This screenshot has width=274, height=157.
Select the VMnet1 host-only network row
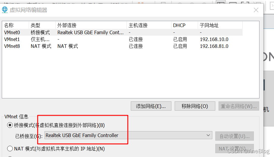click(123, 39)
